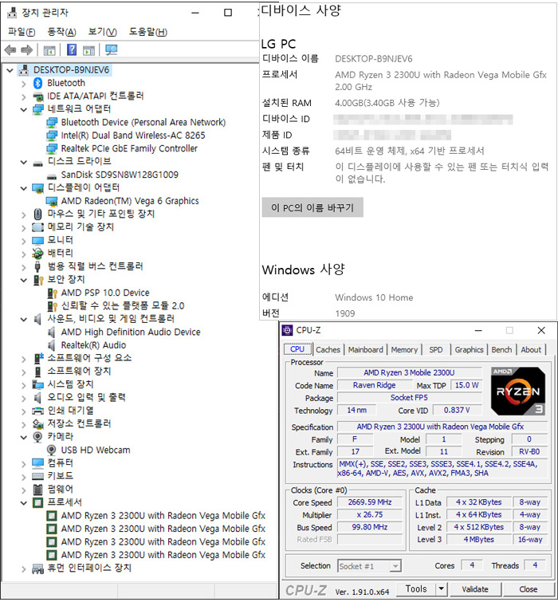
Task: Click the AMD Radeon(TM) Vega 6 Graphics icon
Action: pyautogui.click(x=52, y=201)
